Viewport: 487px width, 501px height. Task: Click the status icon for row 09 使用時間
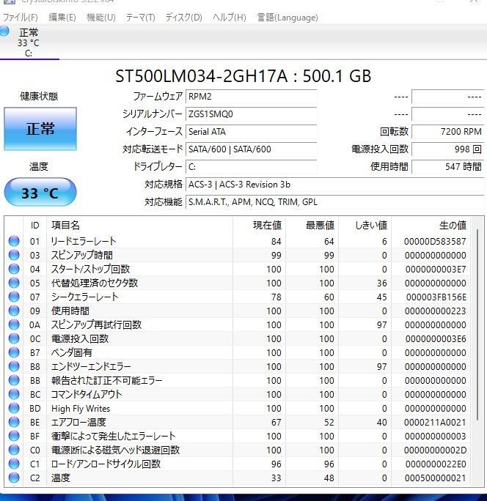[14, 311]
